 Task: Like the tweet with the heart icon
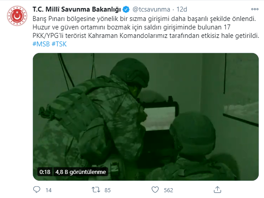tap(155, 190)
